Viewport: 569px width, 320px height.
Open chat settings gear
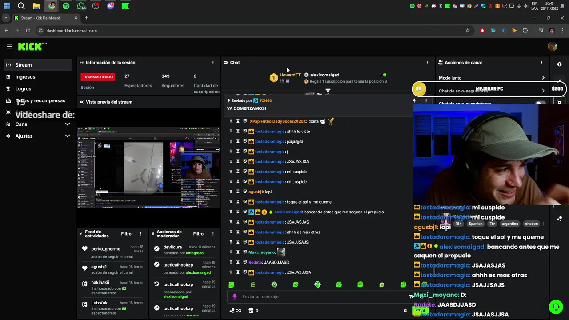tap(405, 311)
